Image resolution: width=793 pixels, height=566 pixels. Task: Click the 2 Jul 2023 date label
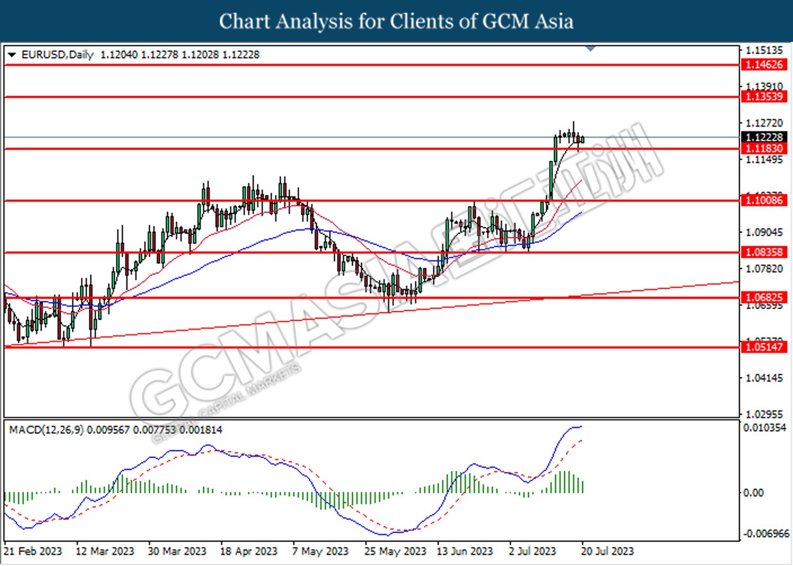[x=532, y=551]
